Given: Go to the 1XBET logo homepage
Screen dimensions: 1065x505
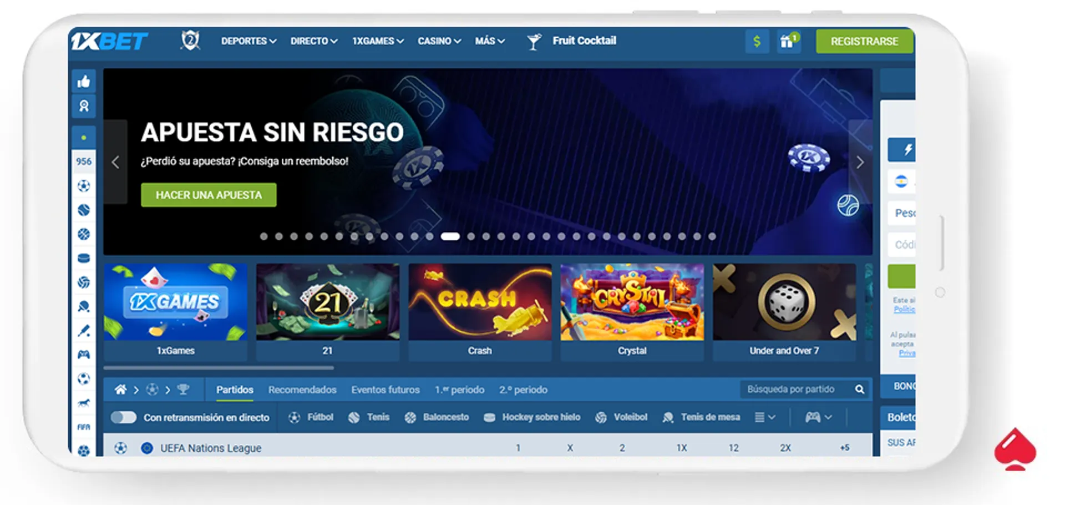Looking at the screenshot, I should click(109, 41).
